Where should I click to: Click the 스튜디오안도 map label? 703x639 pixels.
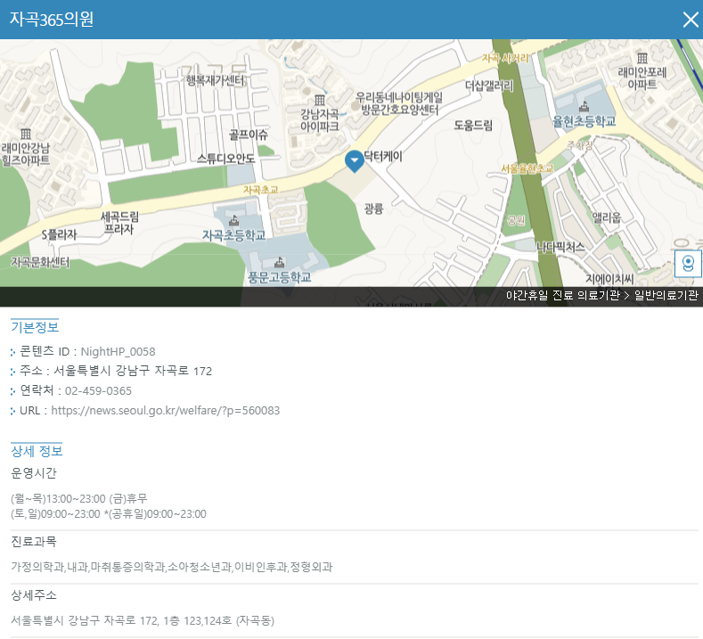point(226,159)
